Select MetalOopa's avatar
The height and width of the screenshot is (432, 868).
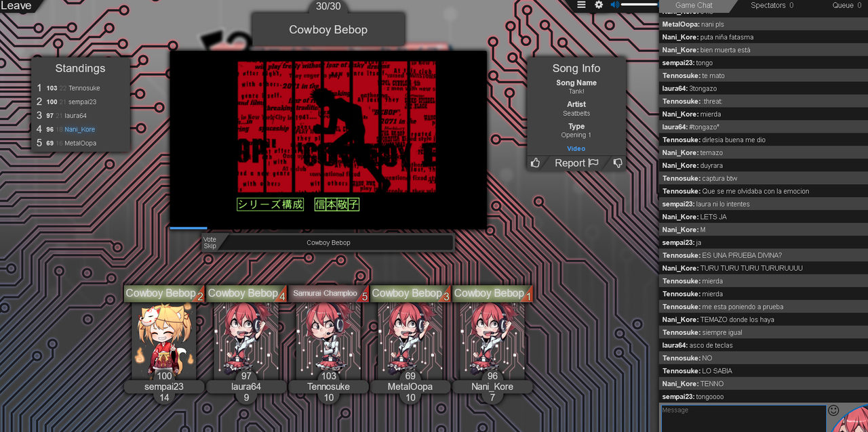click(410, 341)
